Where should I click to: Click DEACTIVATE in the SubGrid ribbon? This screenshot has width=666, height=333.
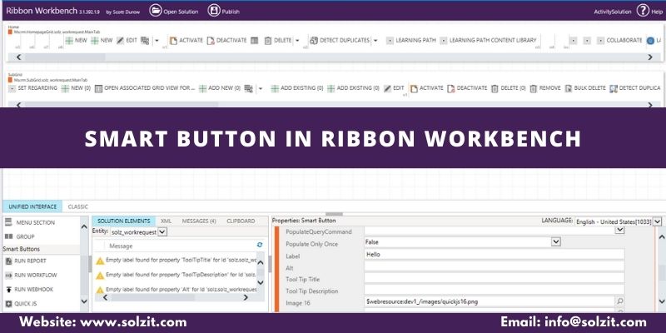pos(467,88)
